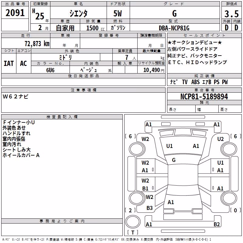
Task: Click the W62ナビ note
Action: click(x=15, y=97)
